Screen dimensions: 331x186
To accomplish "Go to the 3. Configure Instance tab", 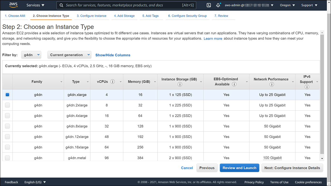I will point(92,16).
